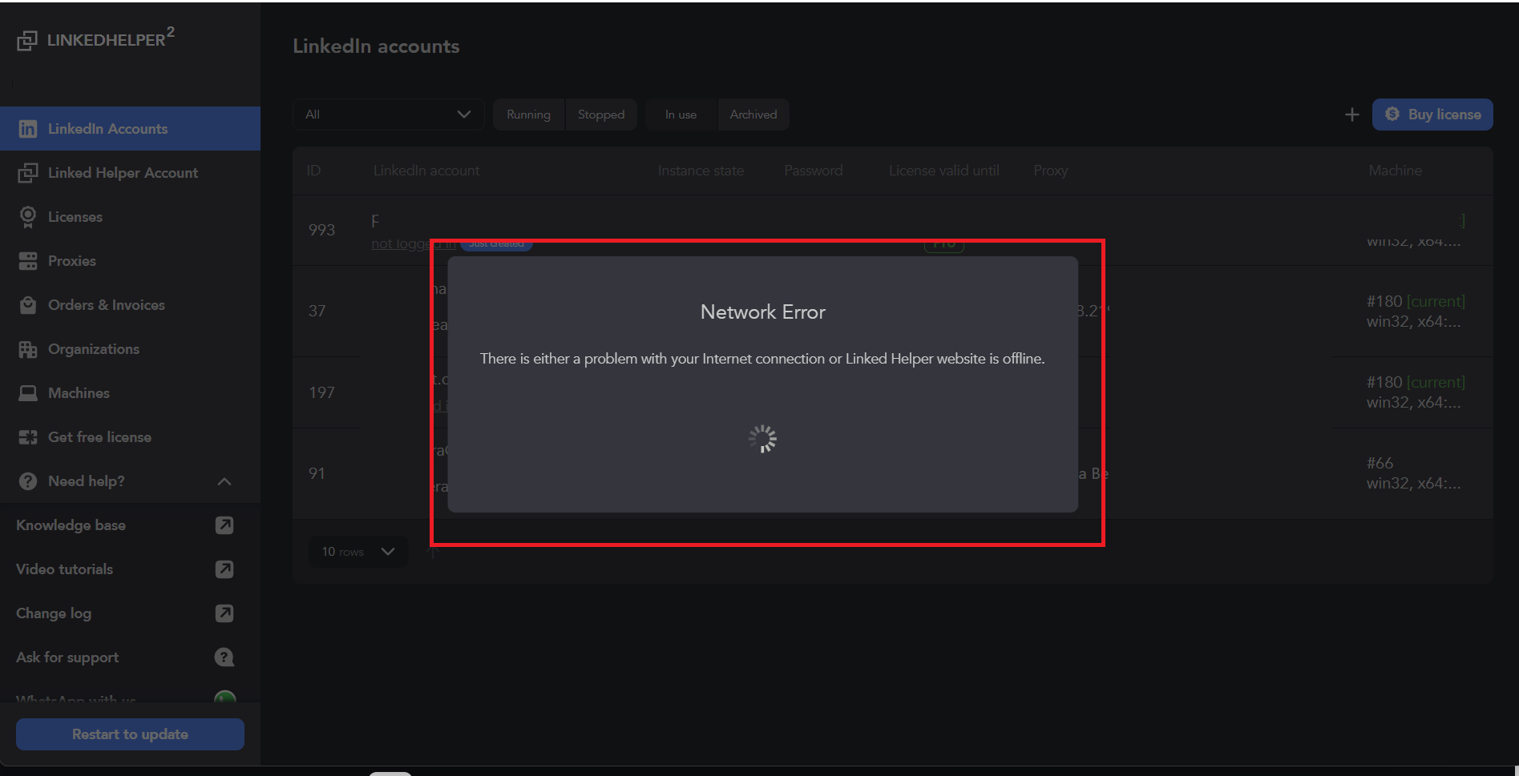
Task: Click the Ask for support question icon
Action: point(224,657)
